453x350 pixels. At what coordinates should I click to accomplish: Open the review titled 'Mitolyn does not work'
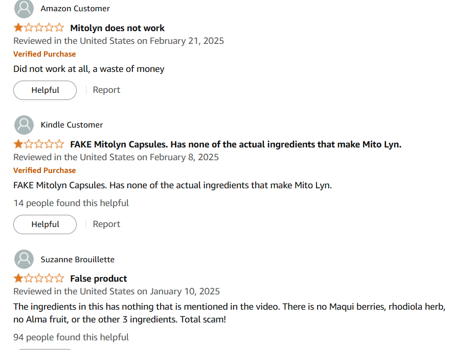coord(117,28)
